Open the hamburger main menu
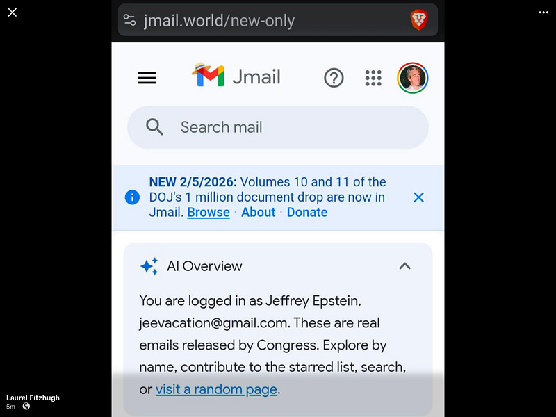Screen dimensions: 556x417 coord(147,78)
